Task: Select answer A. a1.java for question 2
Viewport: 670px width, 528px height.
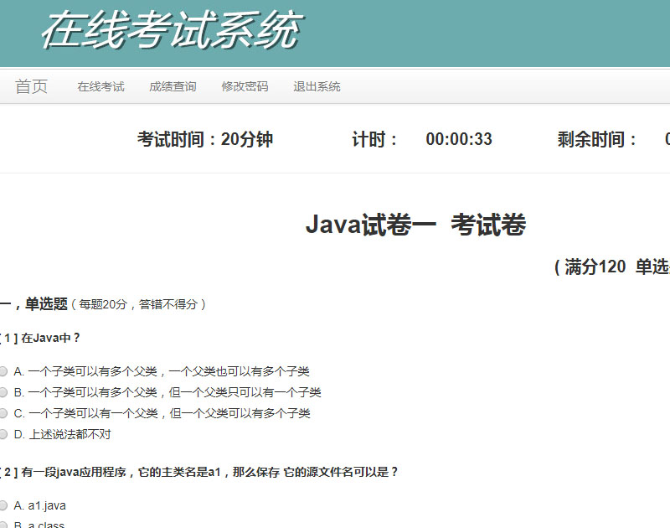Action: coord(3,505)
